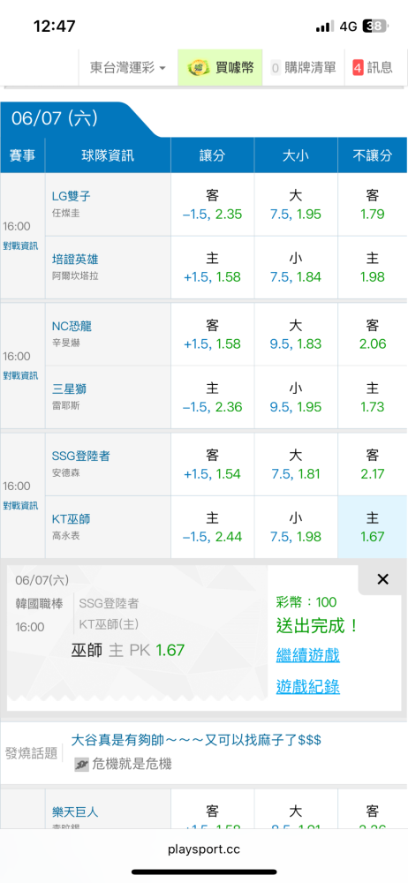Screen dimensions: 408x883
Task: Open the 東台灣運彩 dropdown
Action: (x=128, y=68)
